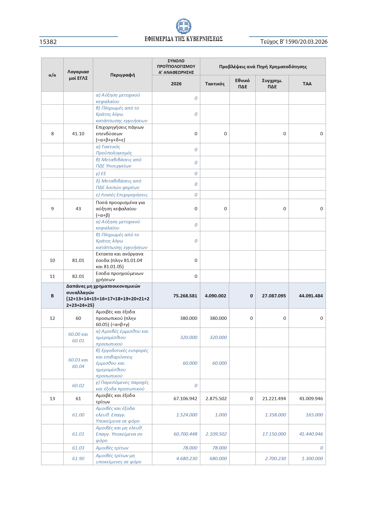Select the Λογαριασμοί ΕΓΛΣ column header
367x518 pixels.
(78, 75)
